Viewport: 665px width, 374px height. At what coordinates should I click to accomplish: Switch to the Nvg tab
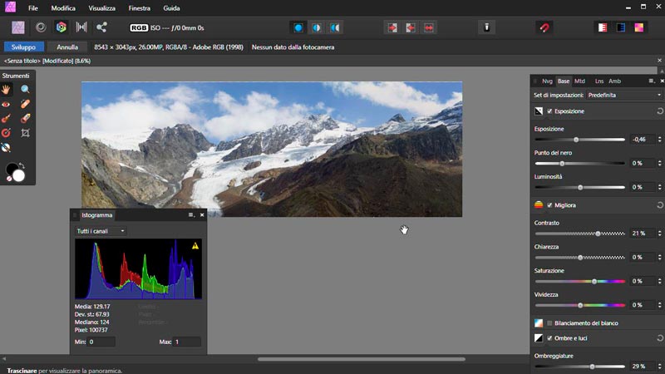pyautogui.click(x=547, y=81)
